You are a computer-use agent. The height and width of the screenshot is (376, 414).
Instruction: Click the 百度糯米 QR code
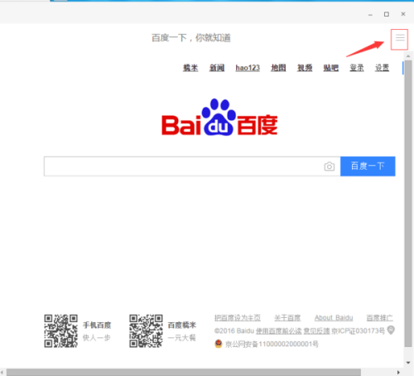pos(146,330)
